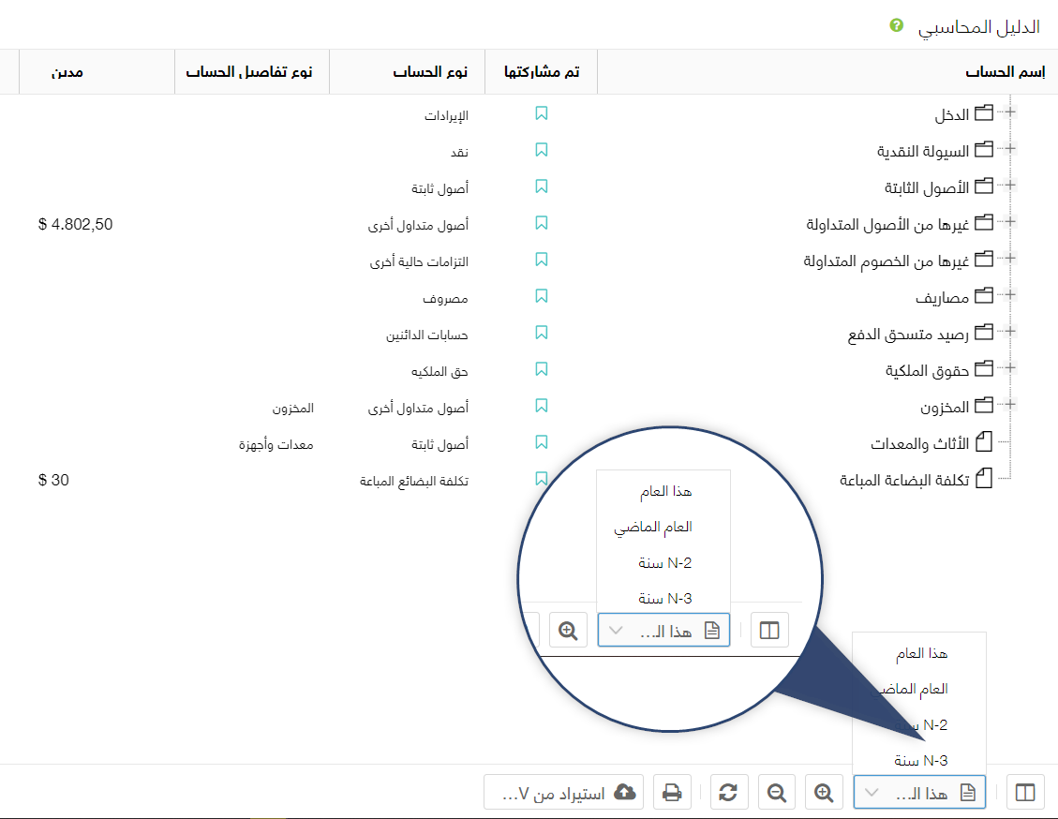Select account name الأصول الثابتة in tree
Viewport: 1058px width, 819px height.
(927, 187)
